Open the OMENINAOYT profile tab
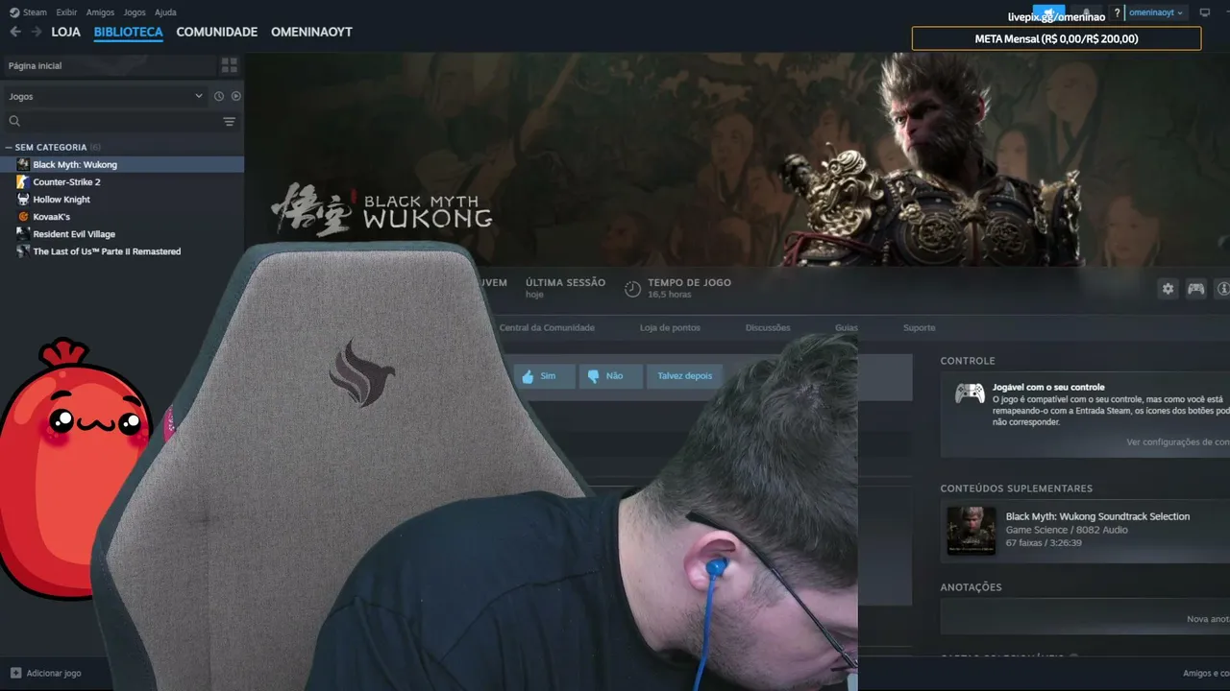The height and width of the screenshot is (691, 1230). (x=311, y=32)
